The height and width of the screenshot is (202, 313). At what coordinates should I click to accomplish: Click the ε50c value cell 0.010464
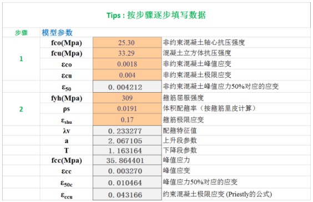click(127, 183)
